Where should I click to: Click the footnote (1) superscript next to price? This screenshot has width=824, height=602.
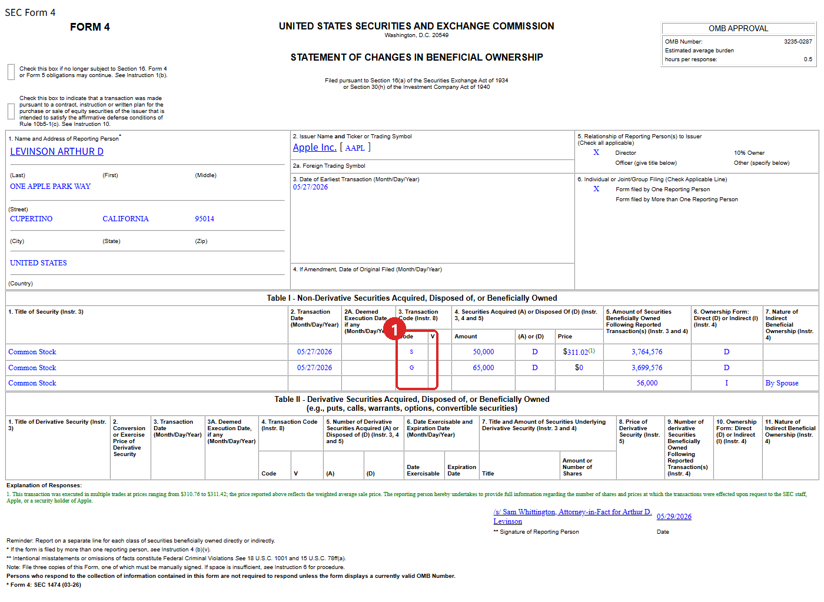[592, 350]
